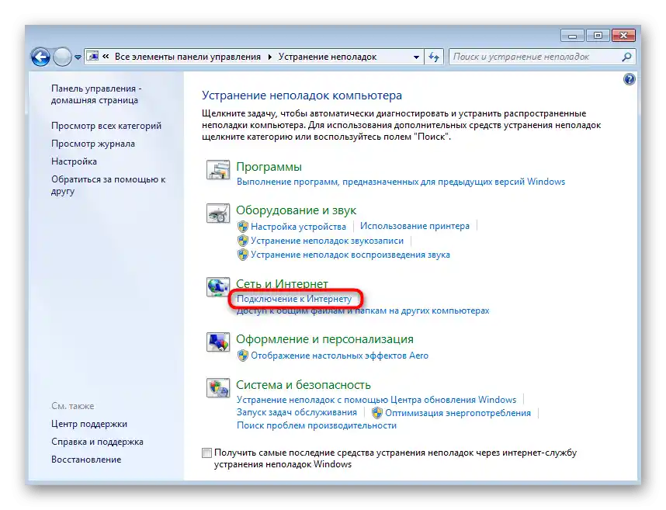
Task: Click the Оформление и персонализация icon
Action: pyautogui.click(x=218, y=342)
